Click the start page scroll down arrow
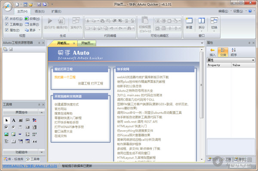 point(202,159)
